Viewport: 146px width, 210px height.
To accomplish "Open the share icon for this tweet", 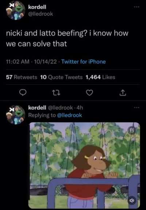I will (123, 93).
